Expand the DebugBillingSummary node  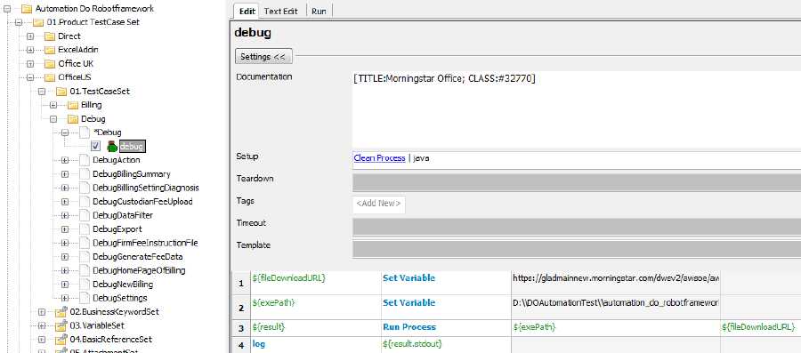65,174
